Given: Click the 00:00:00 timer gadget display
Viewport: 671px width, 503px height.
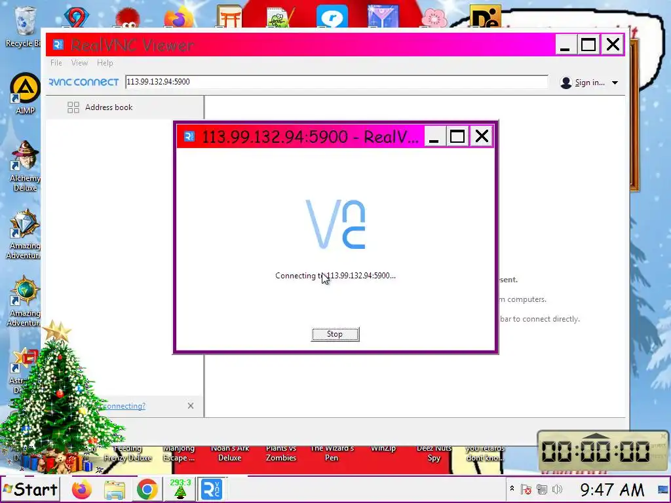Looking at the screenshot, I should [x=596, y=452].
